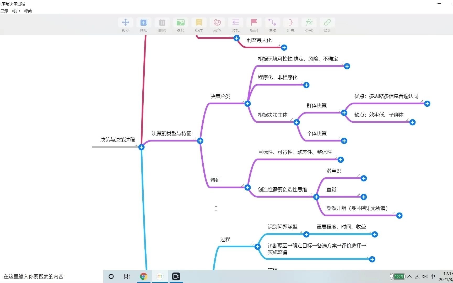Click the Windows taskbar search box
453x283 pixels.
(51, 276)
